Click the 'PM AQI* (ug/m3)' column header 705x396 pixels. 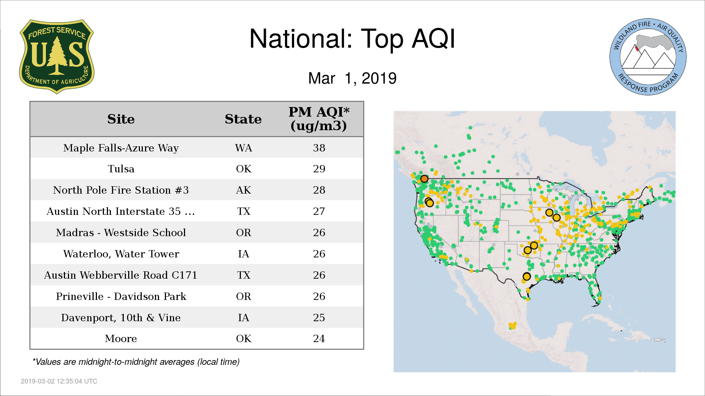[x=319, y=119]
